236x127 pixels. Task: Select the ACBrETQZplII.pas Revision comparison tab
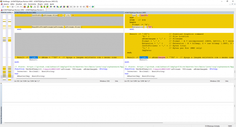tap(23, 10)
